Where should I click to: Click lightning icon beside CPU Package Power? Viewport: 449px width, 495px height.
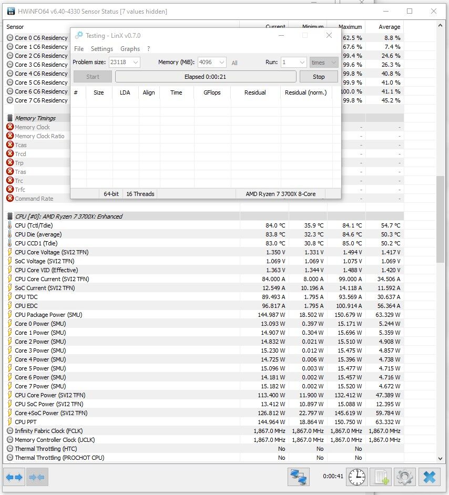click(x=10, y=314)
